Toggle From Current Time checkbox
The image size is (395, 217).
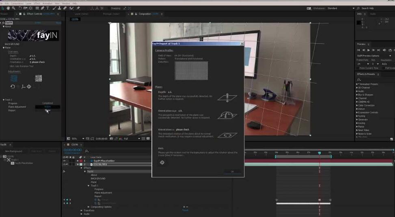[x=358, y=68]
